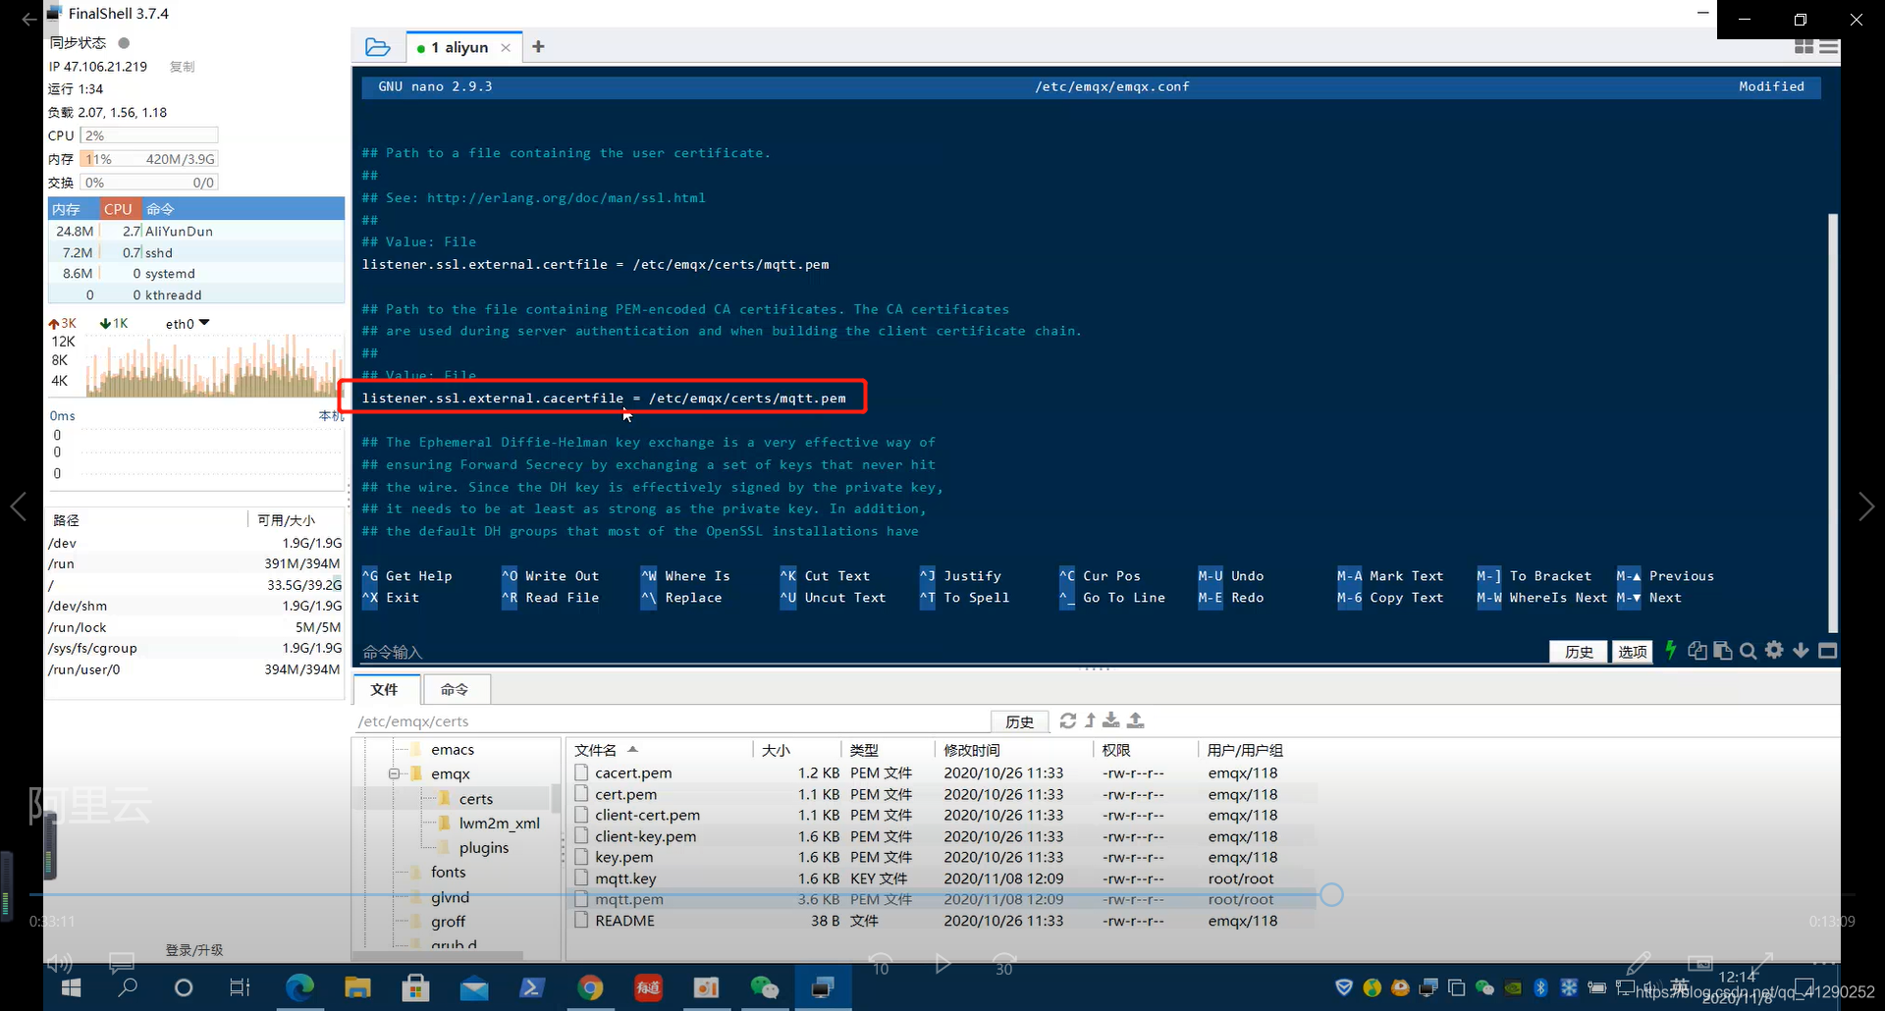Click the maximize terminal panel icon
Image resolution: width=1885 pixels, height=1011 pixels.
tap(1827, 651)
